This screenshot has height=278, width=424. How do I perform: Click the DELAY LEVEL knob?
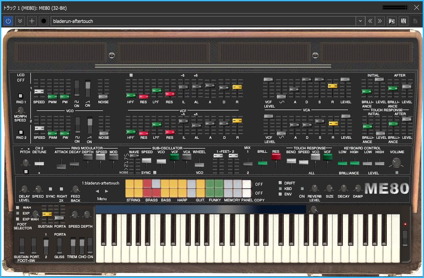(x=24, y=189)
